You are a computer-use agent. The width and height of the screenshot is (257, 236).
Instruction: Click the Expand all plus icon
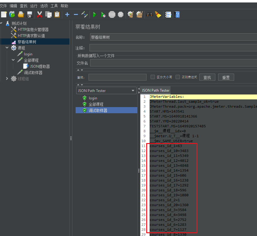(67, 14)
